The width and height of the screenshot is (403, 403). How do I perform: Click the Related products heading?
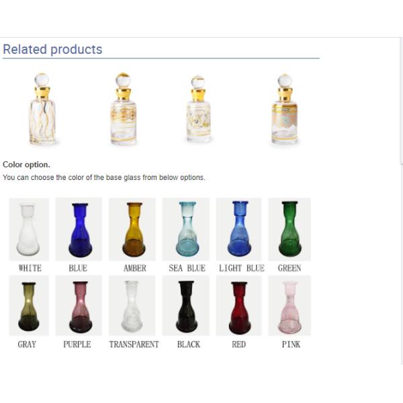point(52,49)
